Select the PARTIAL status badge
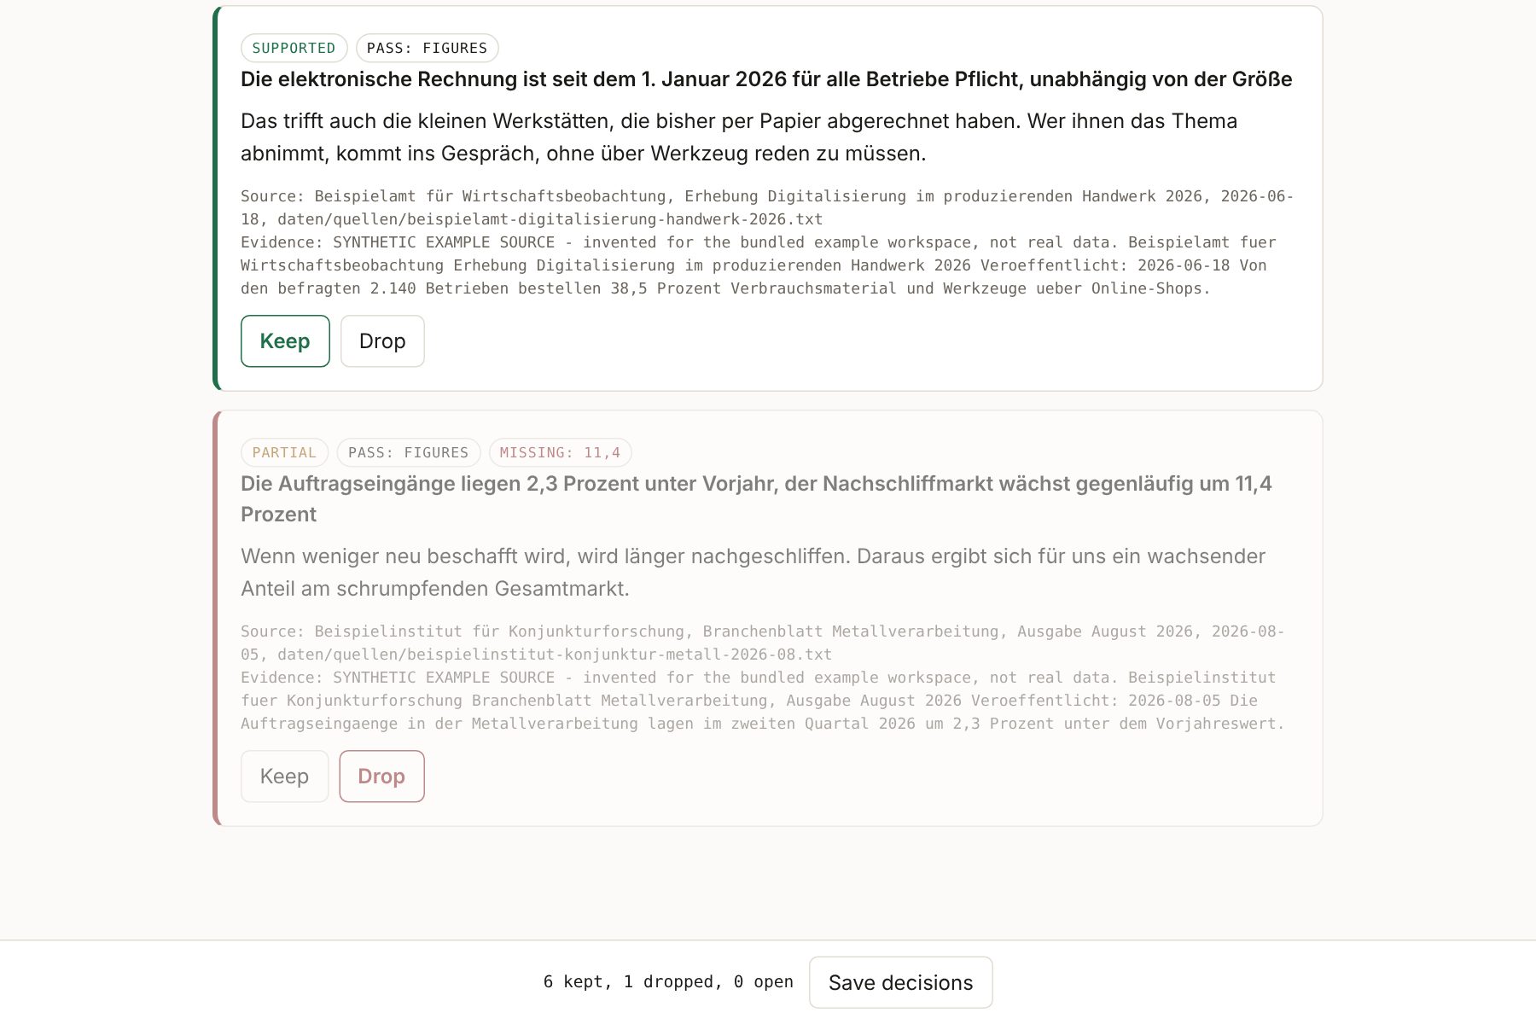1536x1024 pixels. 284,453
